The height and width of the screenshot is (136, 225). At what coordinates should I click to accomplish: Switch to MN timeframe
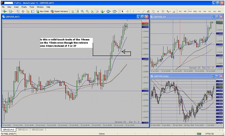tap(219, 12)
